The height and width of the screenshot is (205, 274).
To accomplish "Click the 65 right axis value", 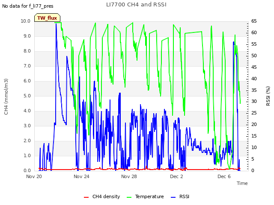I will coord(254,21).
